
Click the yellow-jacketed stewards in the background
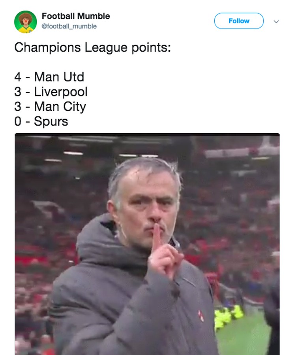point(228,316)
